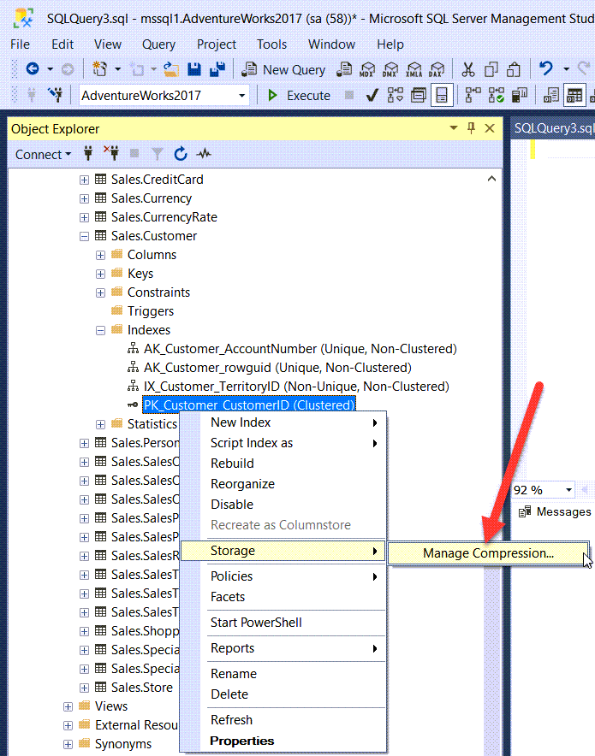Click the Navigate Backward arrow icon
Viewport: 595px width, 756px height.
[x=33, y=69]
